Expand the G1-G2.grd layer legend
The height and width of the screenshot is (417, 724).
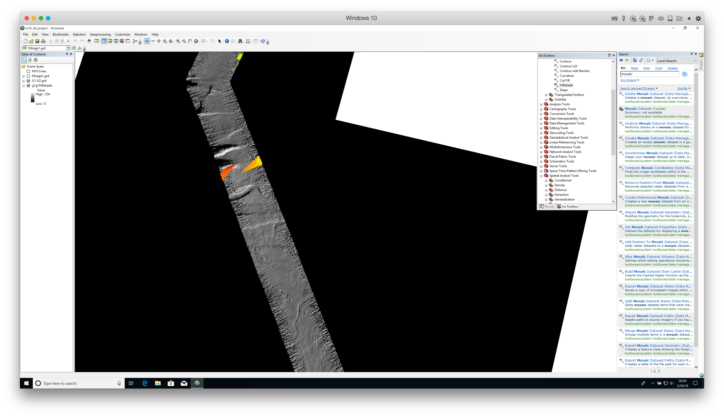tap(24, 81)
